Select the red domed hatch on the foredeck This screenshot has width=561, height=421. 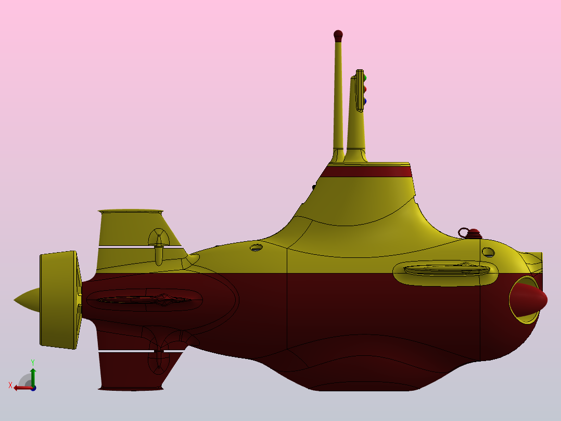[x=474, y=233]
